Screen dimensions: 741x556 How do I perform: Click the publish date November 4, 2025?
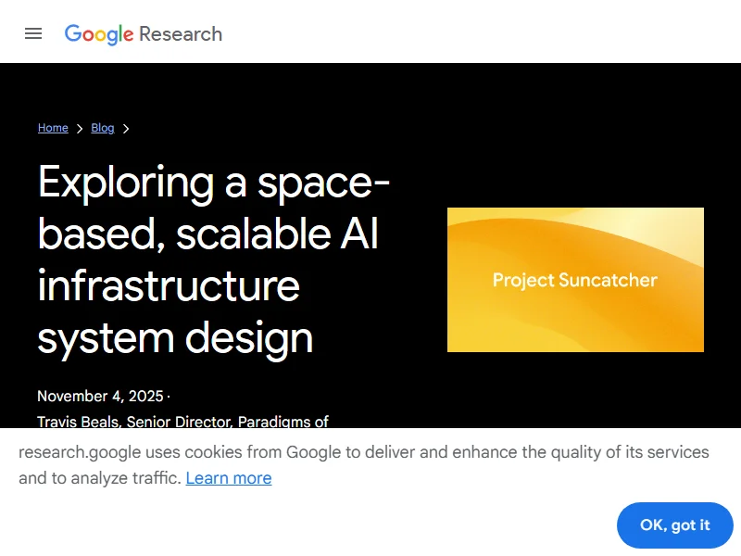(x=100, y=396)
